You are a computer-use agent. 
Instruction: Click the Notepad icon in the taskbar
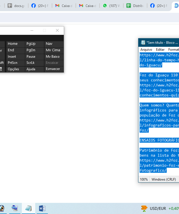point(29,208)
